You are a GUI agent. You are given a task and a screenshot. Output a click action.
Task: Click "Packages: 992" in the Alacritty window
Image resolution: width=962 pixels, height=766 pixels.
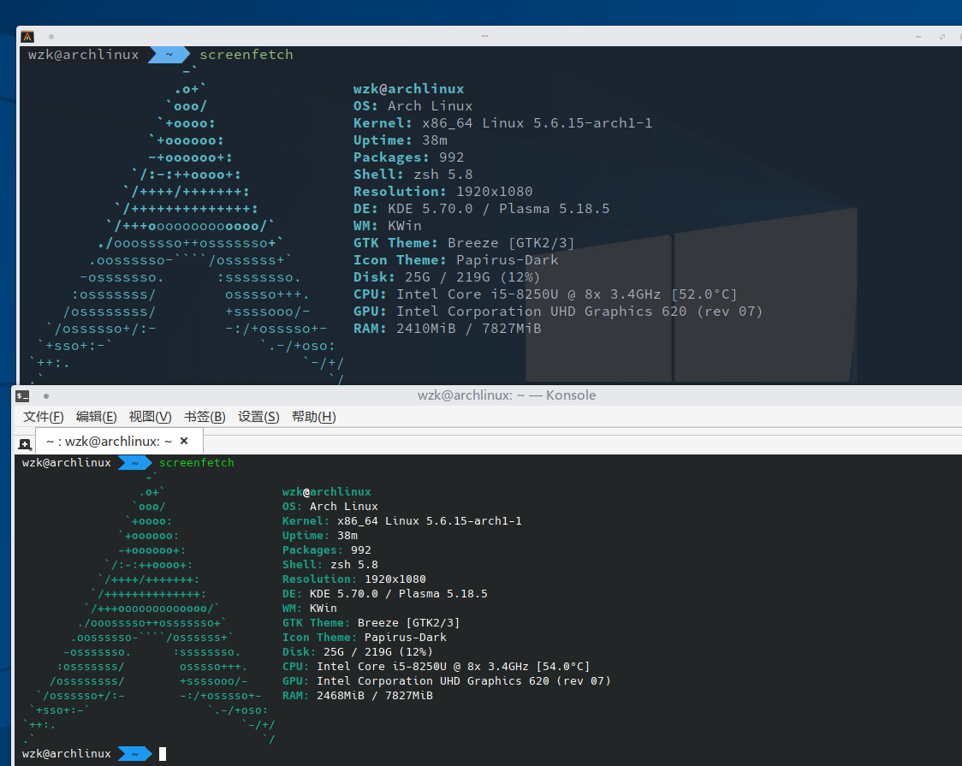click(x=408, y=157)
